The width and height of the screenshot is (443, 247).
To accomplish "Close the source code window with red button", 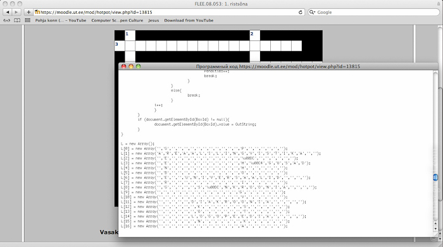I will click(123, 66).
